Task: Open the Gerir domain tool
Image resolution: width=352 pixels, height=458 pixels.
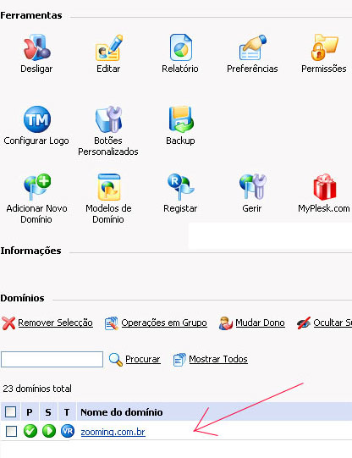Action: click(x=253, y=187)
